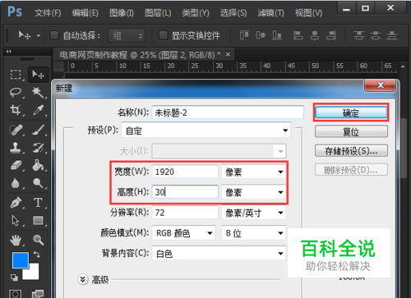Open the 编辑(E) menu
This screenshot has width=411, height=298.
pyautogui.click(x=85, y=13)
